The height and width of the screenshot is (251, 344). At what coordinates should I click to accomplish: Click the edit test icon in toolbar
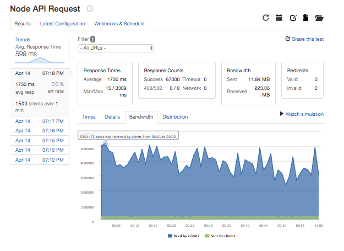click(293, 18)
